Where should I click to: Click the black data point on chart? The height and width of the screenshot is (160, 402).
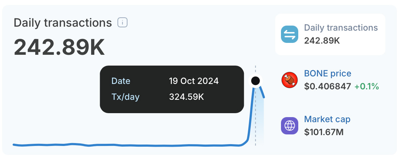click(x=255, y=81)
